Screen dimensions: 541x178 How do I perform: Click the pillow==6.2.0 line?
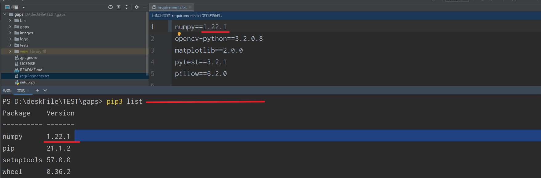coord(201,74)
